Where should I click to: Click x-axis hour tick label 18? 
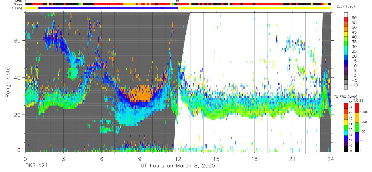click(254, 159)
